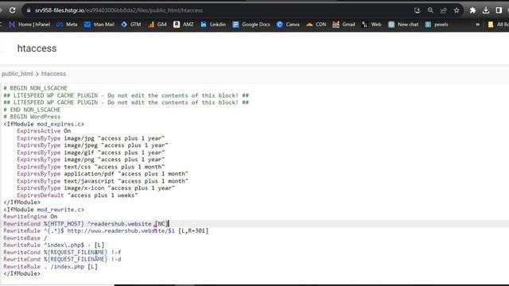This screenshot has width=509, height=286.
Task: Click the RewriteCond %{HTTP_HOST} line
Action: point(86,224)
